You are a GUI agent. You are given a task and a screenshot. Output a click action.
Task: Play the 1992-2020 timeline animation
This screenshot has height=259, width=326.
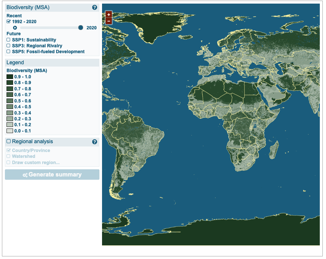pyautogui.click(x=15, y=28)
